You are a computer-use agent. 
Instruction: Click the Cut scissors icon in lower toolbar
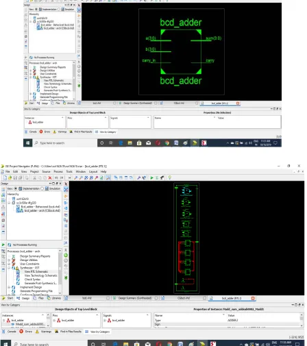(34, 177)
